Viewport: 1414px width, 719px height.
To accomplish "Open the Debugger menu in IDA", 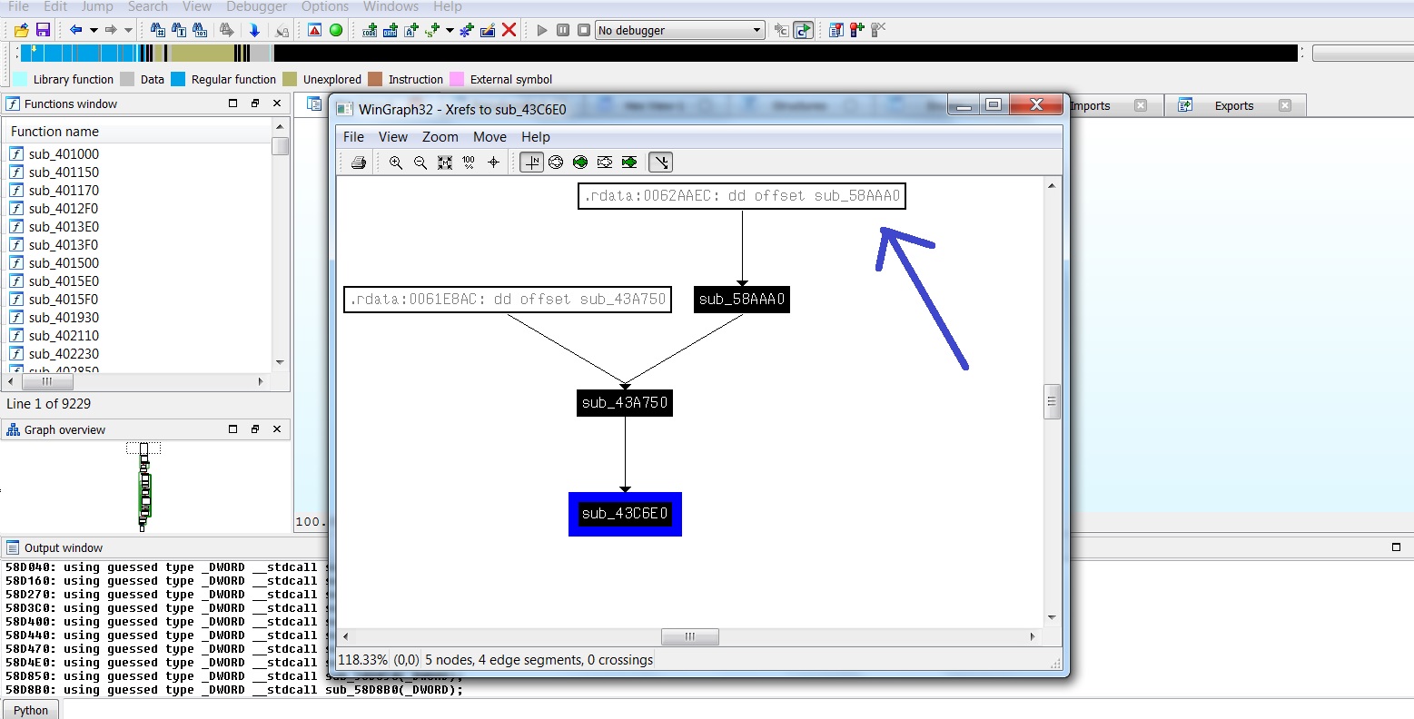I will click(x=256, y=6).
